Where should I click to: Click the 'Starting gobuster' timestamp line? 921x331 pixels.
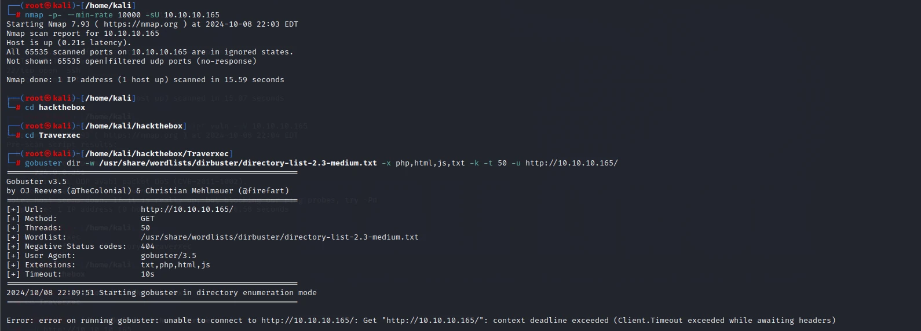pyautogui.click(x=162, y=293)
